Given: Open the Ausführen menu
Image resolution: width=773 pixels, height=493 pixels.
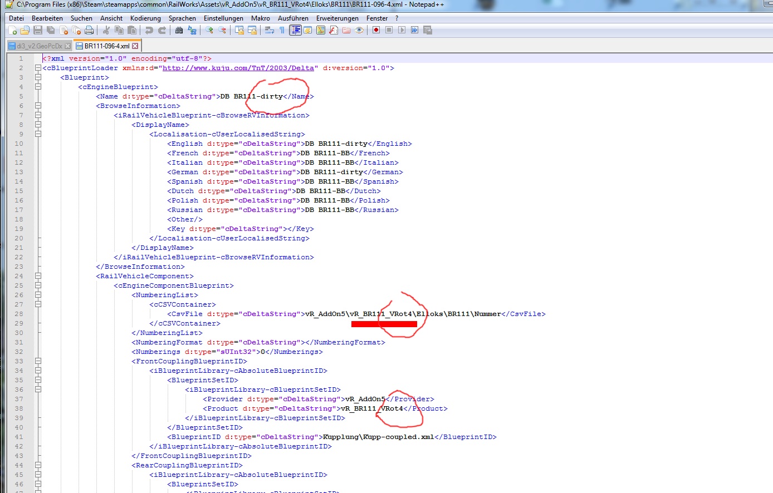Looking at the screenshot, I should [293, 18].
